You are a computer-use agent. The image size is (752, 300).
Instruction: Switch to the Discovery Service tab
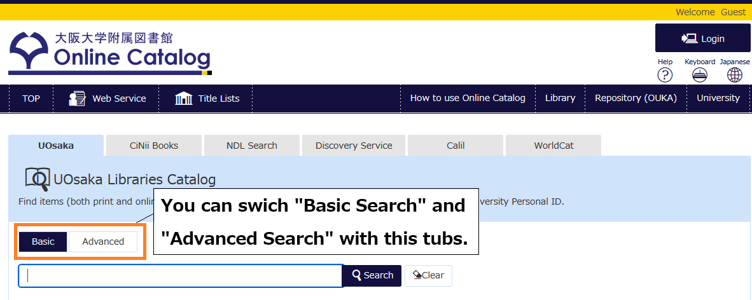pyautogui.click(x=354, y=146)
